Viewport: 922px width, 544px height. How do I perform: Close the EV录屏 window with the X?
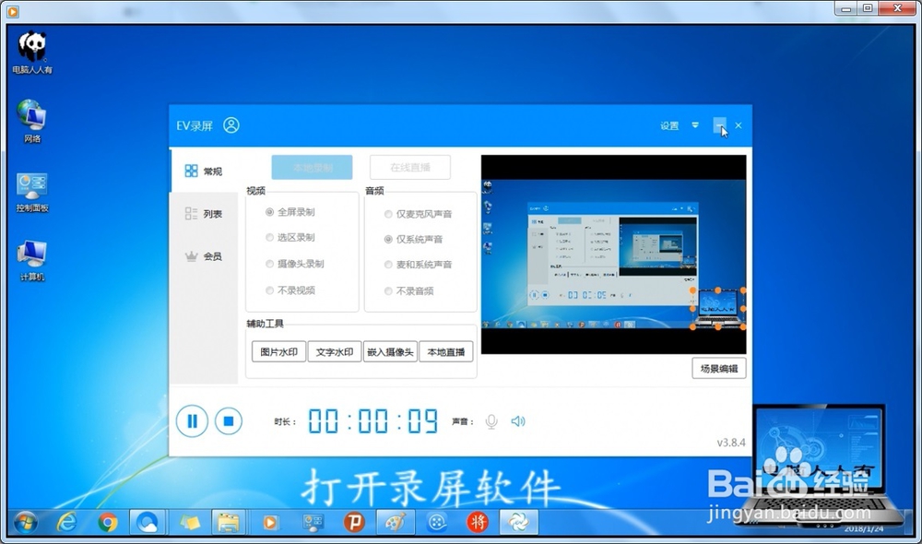point(739,125)
